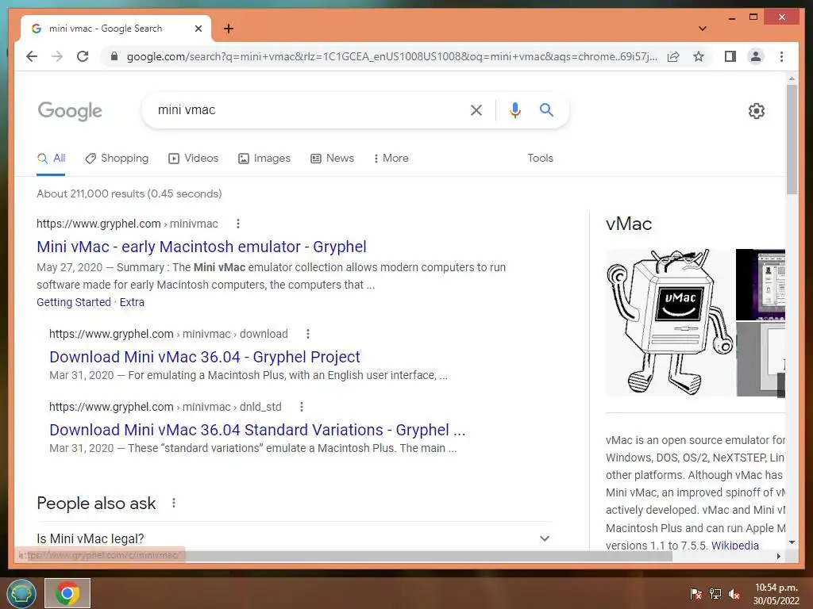Go back with the browser back arrow
This screenshot has width=813, height=609.
point(32,56)
